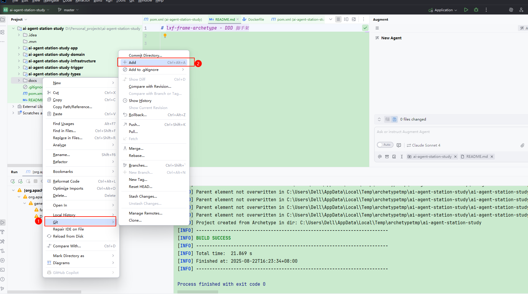Viewport: 528px width, 294px height.
Task: Select the Claude Sonnet 4 model picker
Action: click(x=424, y=145)
